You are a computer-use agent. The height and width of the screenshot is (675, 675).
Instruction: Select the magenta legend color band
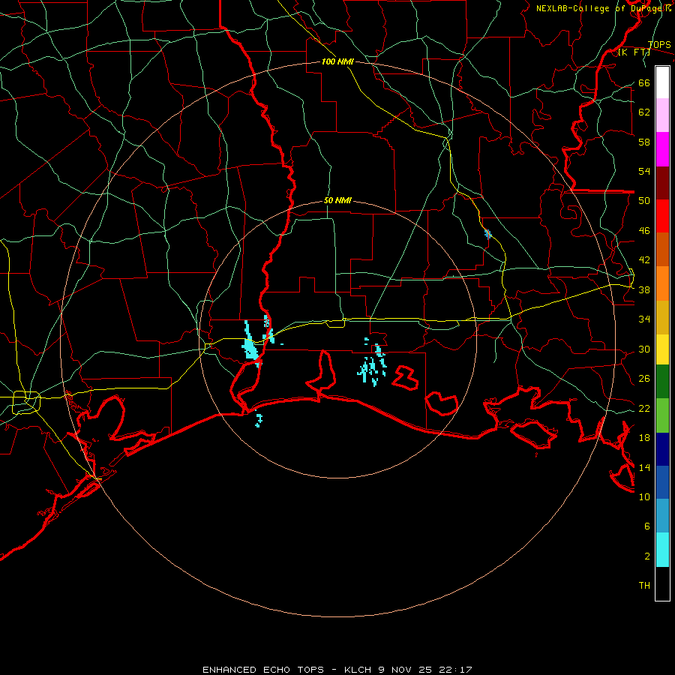point(662,149)
